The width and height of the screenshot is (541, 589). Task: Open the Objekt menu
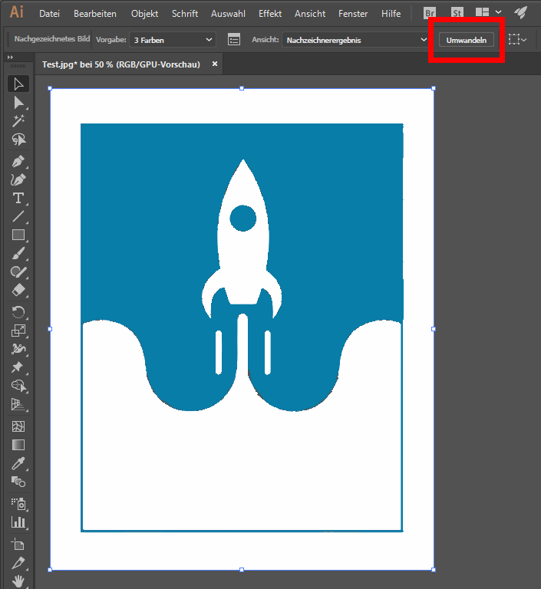coord(145,14)
